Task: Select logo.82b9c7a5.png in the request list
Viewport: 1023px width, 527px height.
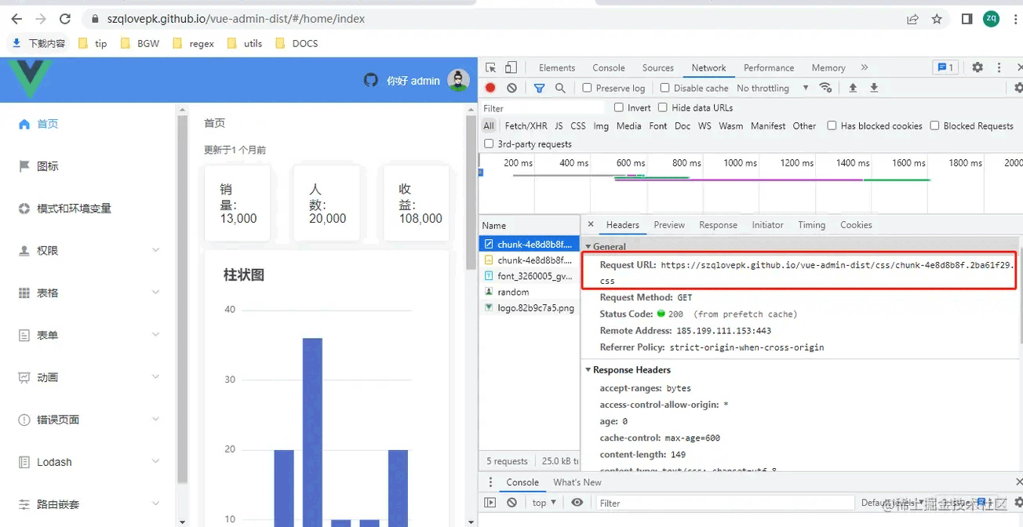Action: 535,307
